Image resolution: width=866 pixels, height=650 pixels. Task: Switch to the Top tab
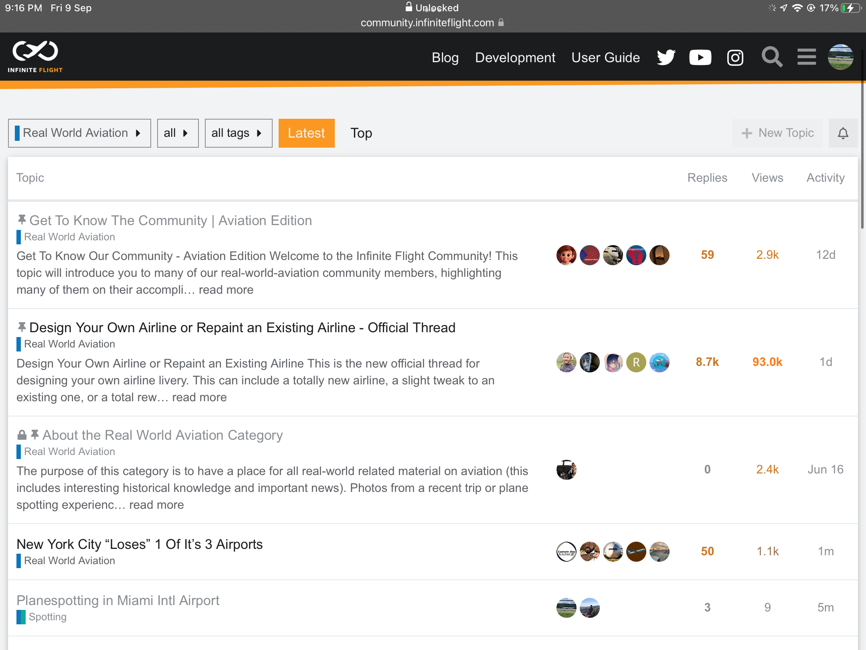361,133
